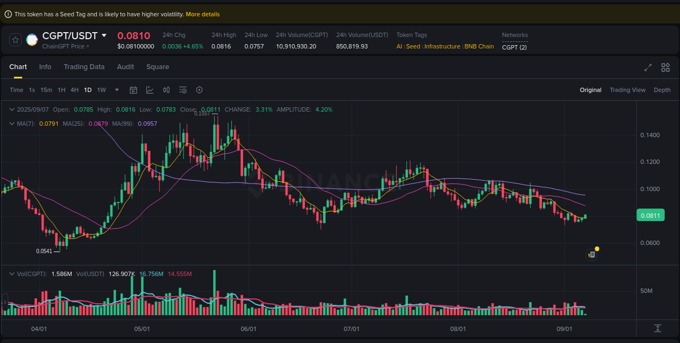Open the date range calendar picker

coord(133,90)
